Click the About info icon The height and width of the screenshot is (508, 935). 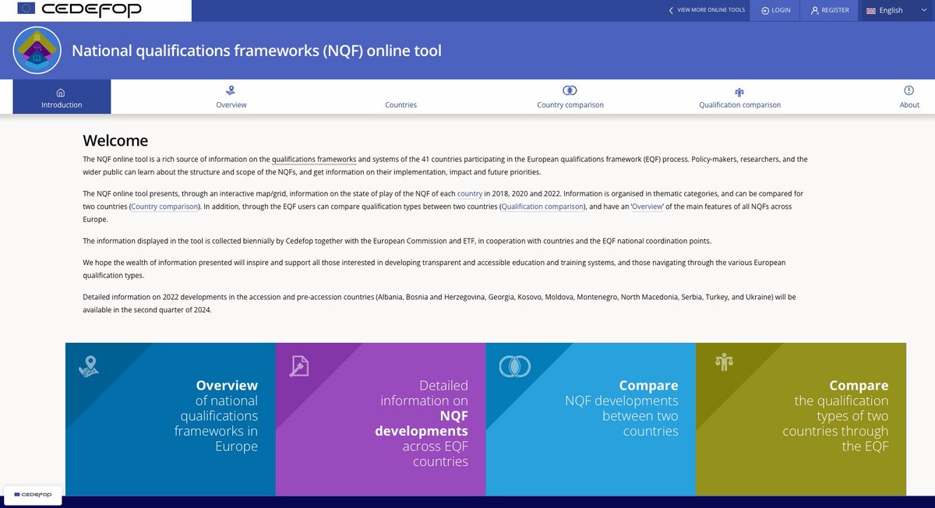tap(909, 90)
